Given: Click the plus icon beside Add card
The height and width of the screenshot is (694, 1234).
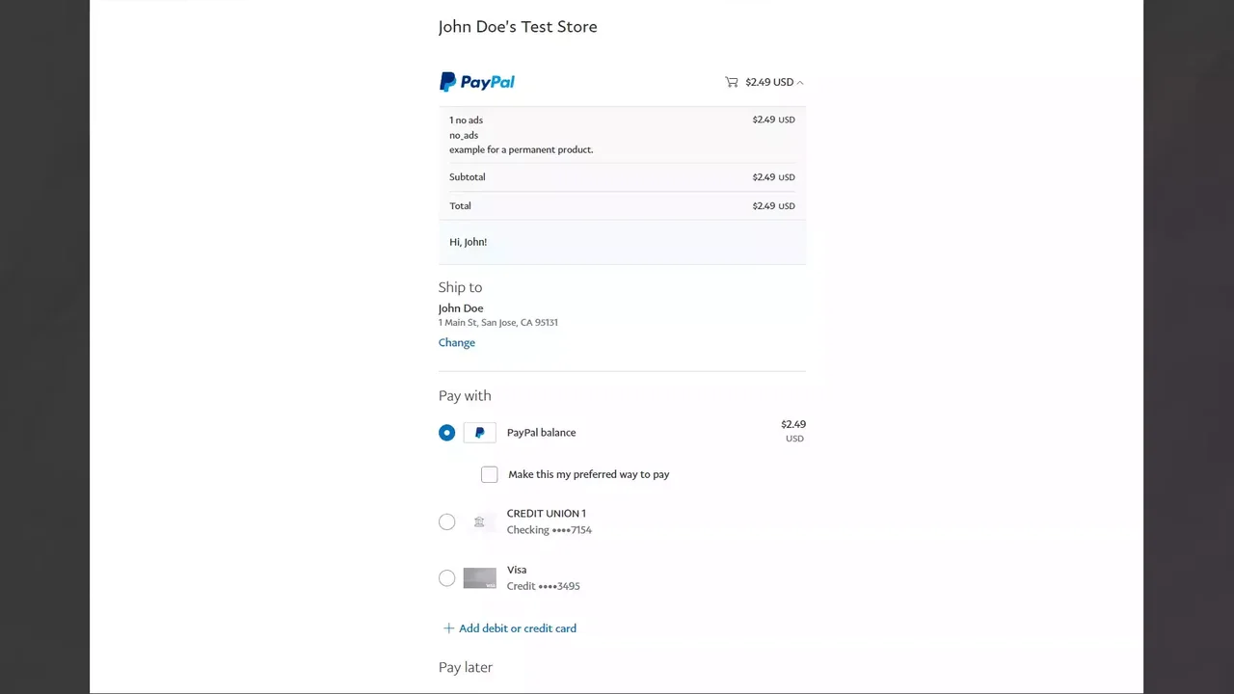Looking at the screenshot, I should [x=448, y=628].
